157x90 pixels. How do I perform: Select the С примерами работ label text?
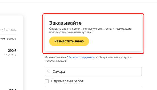67,81
